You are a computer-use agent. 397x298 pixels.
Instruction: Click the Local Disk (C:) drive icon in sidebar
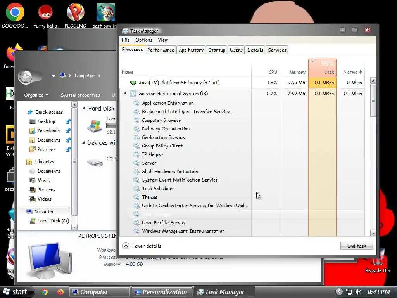pos(33,221)
